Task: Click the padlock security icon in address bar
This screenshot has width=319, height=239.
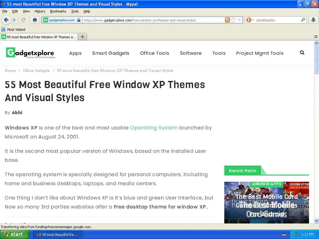Action: point(79,20)
